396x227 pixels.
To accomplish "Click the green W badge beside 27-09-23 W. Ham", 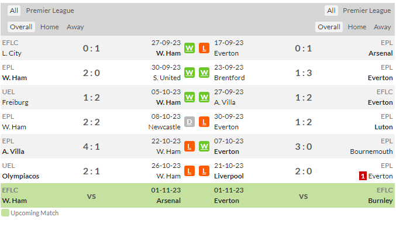I will click(x=190, y=48).
